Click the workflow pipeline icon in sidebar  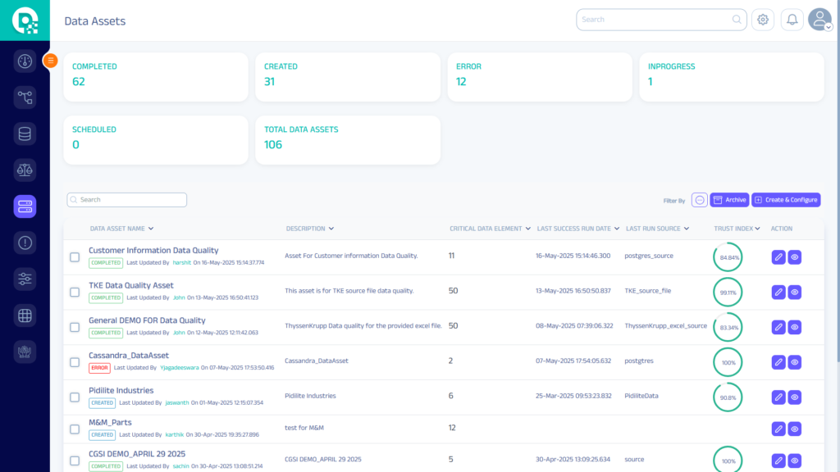pyautogui.click(x=25, y=98)
